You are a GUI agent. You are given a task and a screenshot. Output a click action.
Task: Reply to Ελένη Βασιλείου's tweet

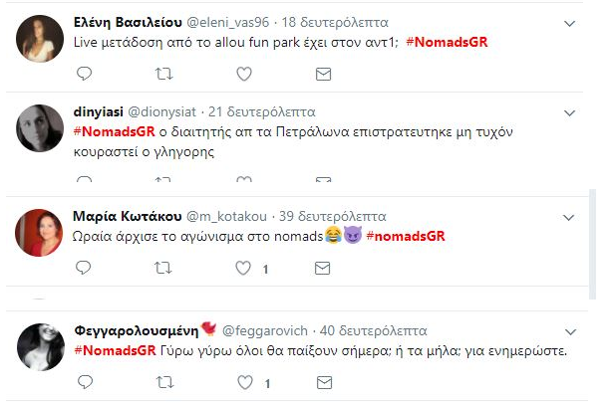point(85,74)
